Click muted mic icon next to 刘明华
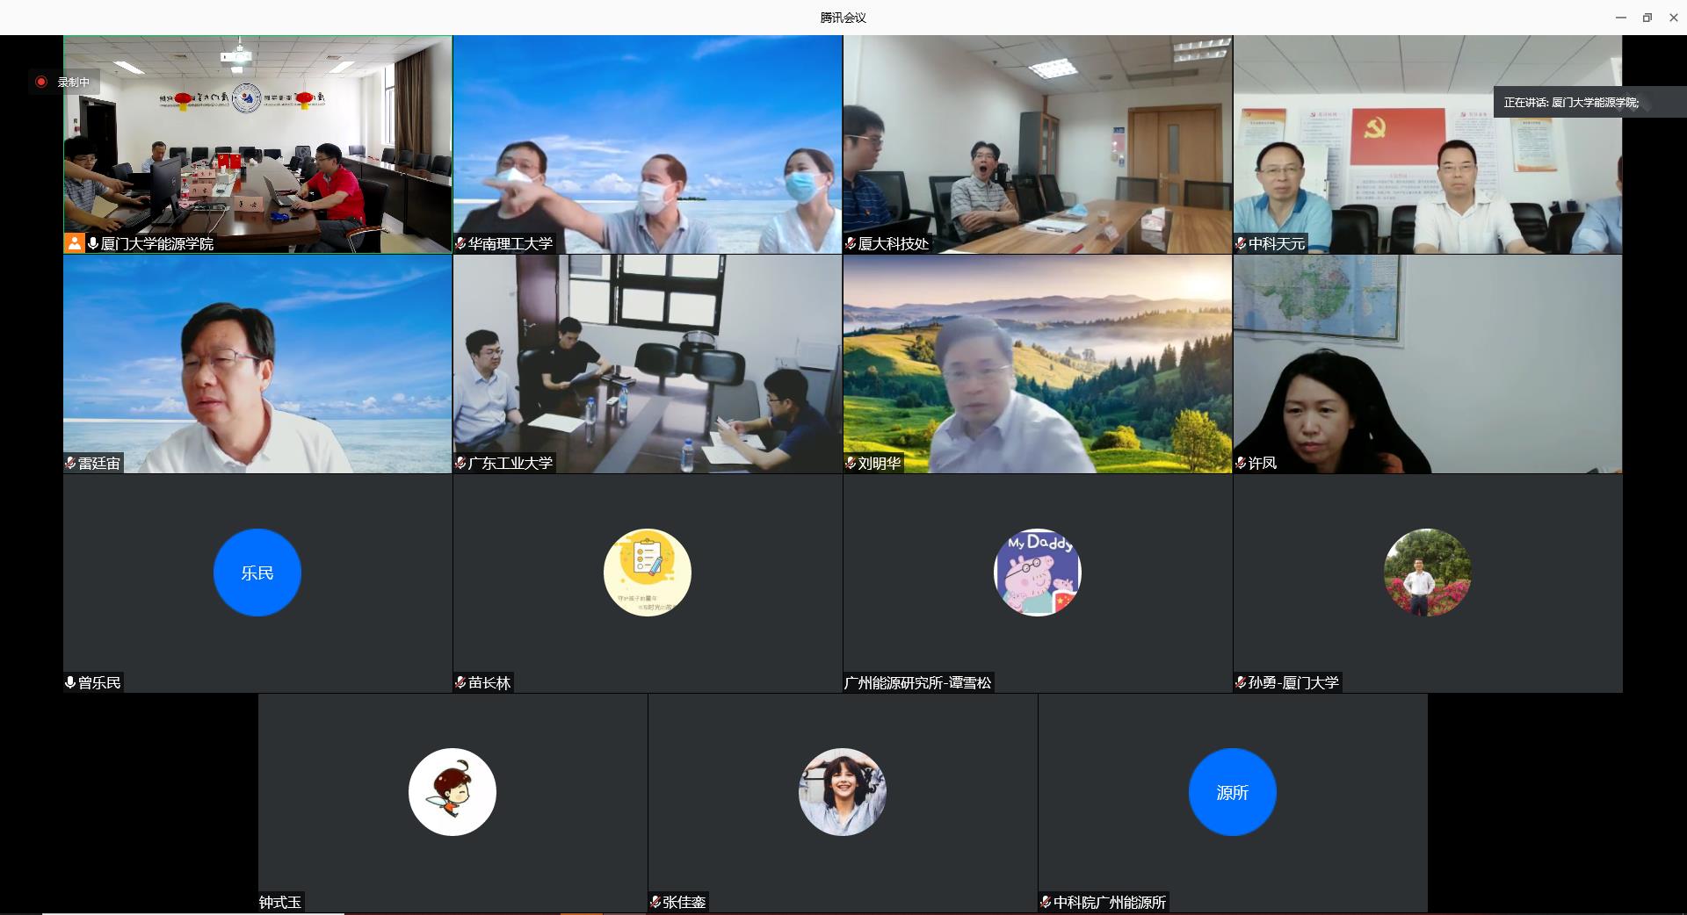Viewport: 1687px width, 915px height. pos(851,463)
